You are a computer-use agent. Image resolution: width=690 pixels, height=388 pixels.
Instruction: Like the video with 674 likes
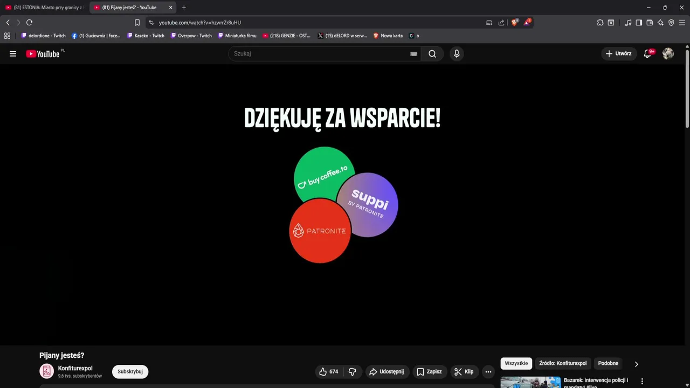tap(329, 372)
